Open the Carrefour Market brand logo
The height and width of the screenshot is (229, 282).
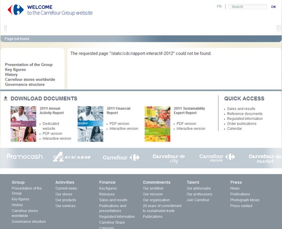(265, 158)
